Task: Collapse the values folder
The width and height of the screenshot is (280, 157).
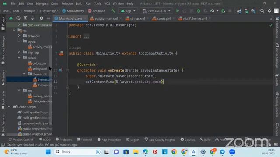Action: 19,58
